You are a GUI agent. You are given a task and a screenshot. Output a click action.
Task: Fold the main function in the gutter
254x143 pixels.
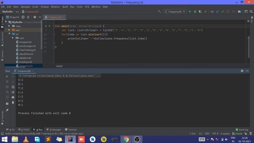(54, 26)
